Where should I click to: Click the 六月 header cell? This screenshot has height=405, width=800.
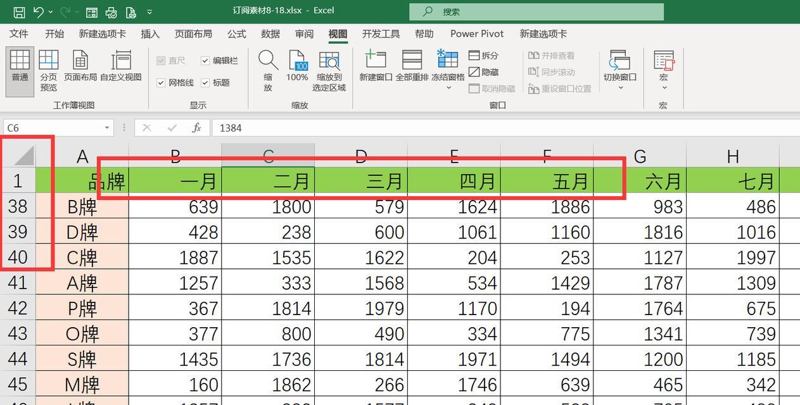tap(640, 181)
